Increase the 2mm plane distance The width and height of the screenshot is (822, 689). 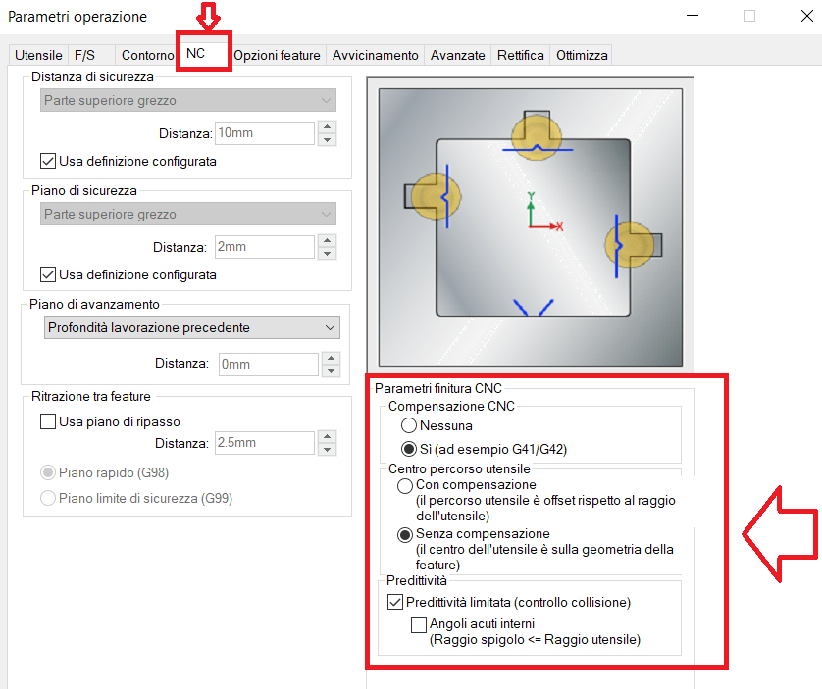[x=327, y=240]
